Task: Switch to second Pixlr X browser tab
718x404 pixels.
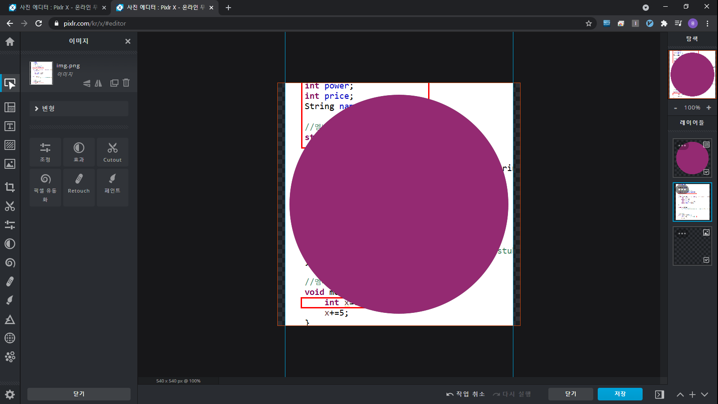Action: click(x=164, y=8)
